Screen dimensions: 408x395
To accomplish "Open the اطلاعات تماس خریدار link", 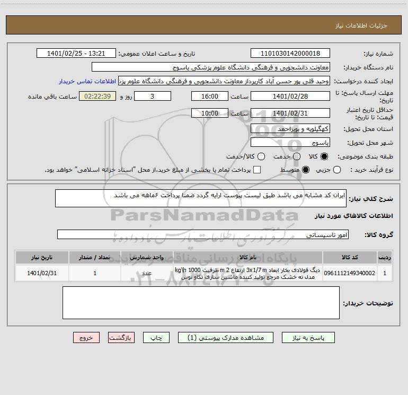I will 87,81.
